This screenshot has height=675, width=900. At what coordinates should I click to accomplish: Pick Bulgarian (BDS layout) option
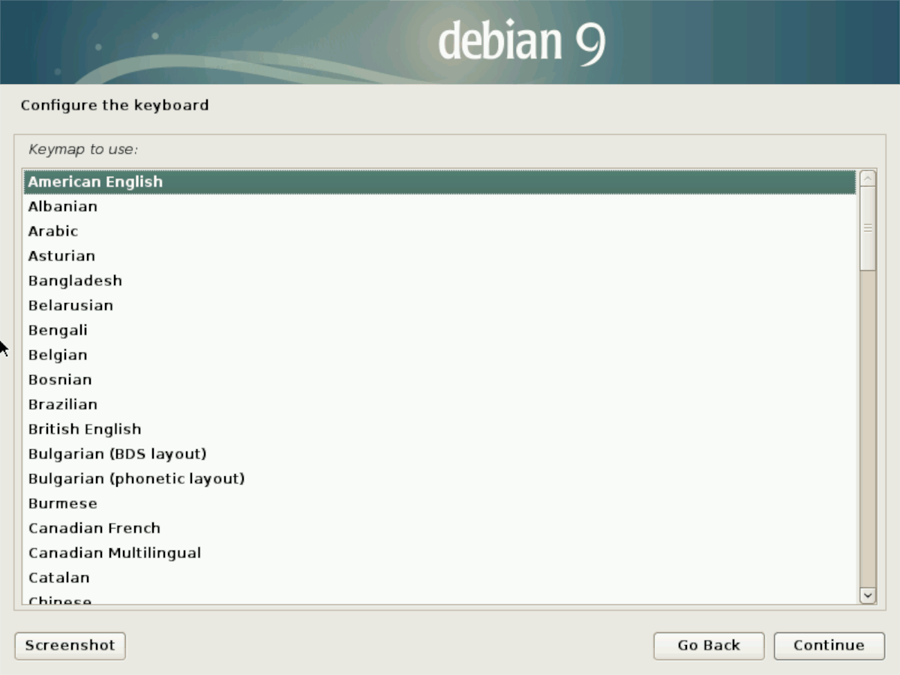(x=117, y=454)
